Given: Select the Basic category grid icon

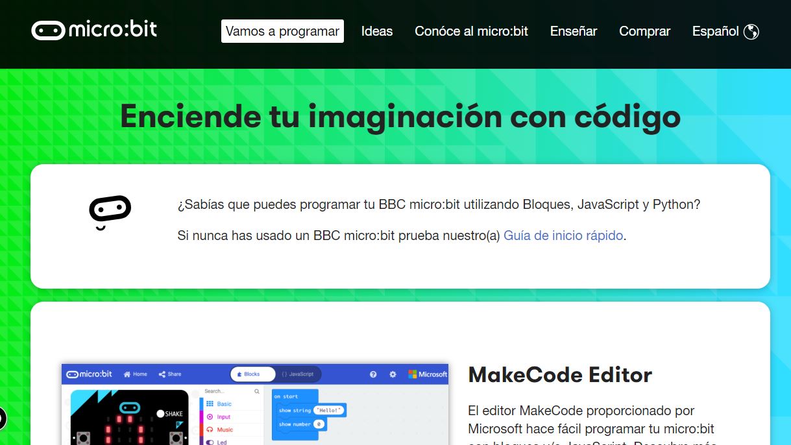Looking at the screenshot, I should pos(210,402).
